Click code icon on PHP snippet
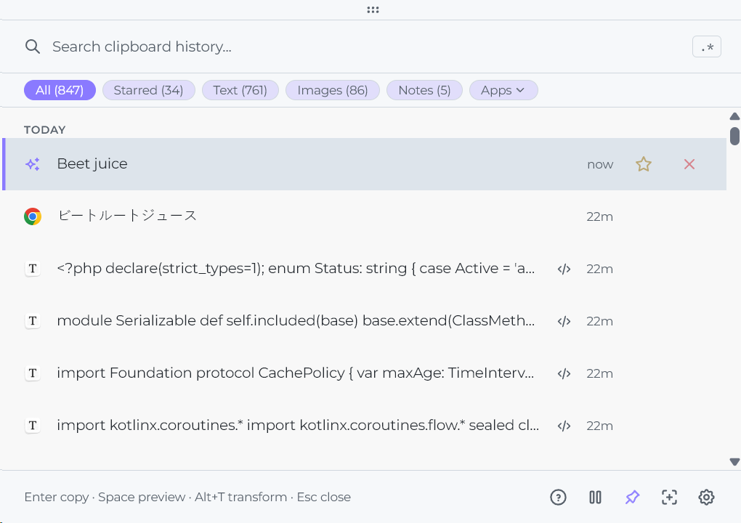Screen dimensions: 741x523 [x=564, y=269]
